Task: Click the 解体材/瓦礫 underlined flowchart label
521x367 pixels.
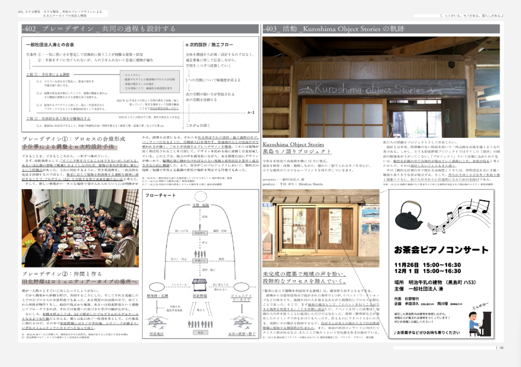Action: 157,295
